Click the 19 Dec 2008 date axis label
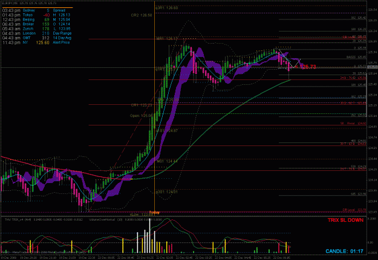378x260 pixels. click(8, 258)
